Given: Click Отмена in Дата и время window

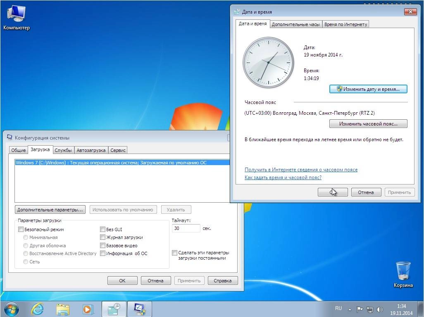Looking at the screenshot, I should coord(366,192).
